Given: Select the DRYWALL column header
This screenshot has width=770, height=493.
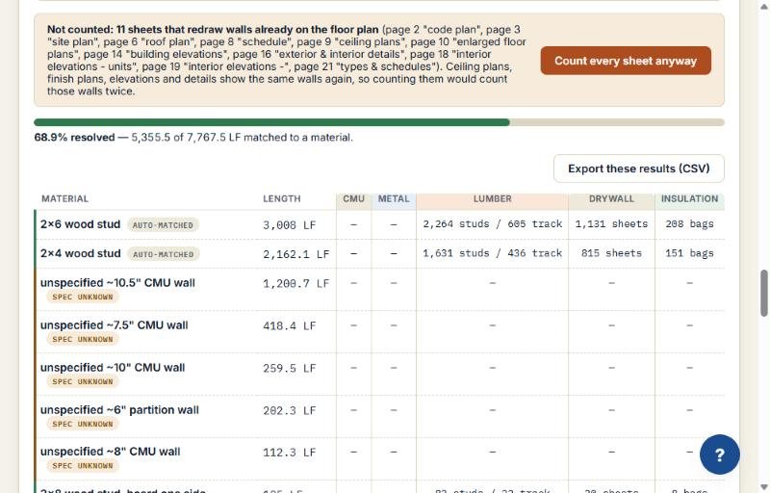Looking at the screenshot, I should coord(611,199).
